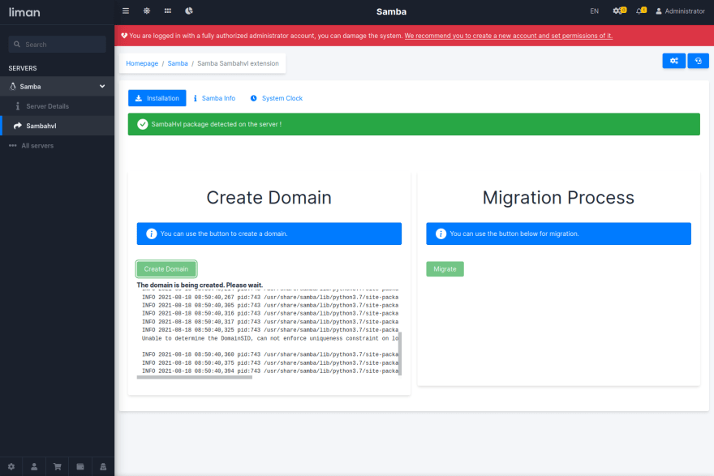
Task: Click the liman logo
Action: pos(24,12)
